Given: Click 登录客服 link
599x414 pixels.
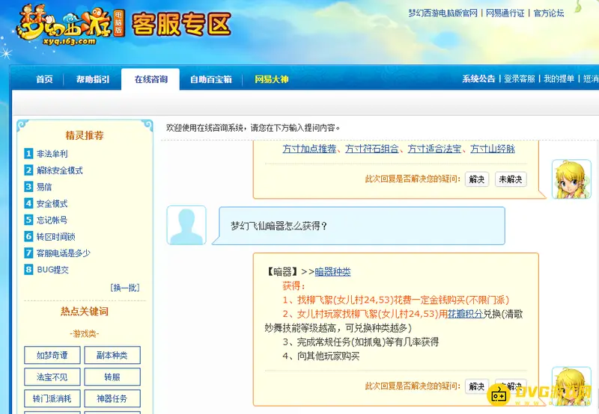Looking at the screenshot, I should pos(519,79).
